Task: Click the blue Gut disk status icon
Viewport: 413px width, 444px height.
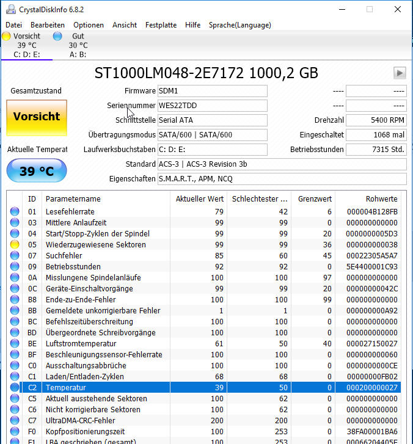Action: tap(57, 37)
